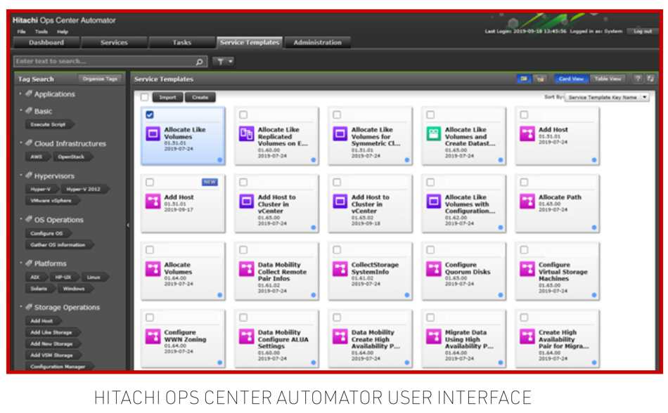Image resolution: width=668 pixels, height=413 pixels.
Task: Switch to the Dashboard tab
Action: 46,43
